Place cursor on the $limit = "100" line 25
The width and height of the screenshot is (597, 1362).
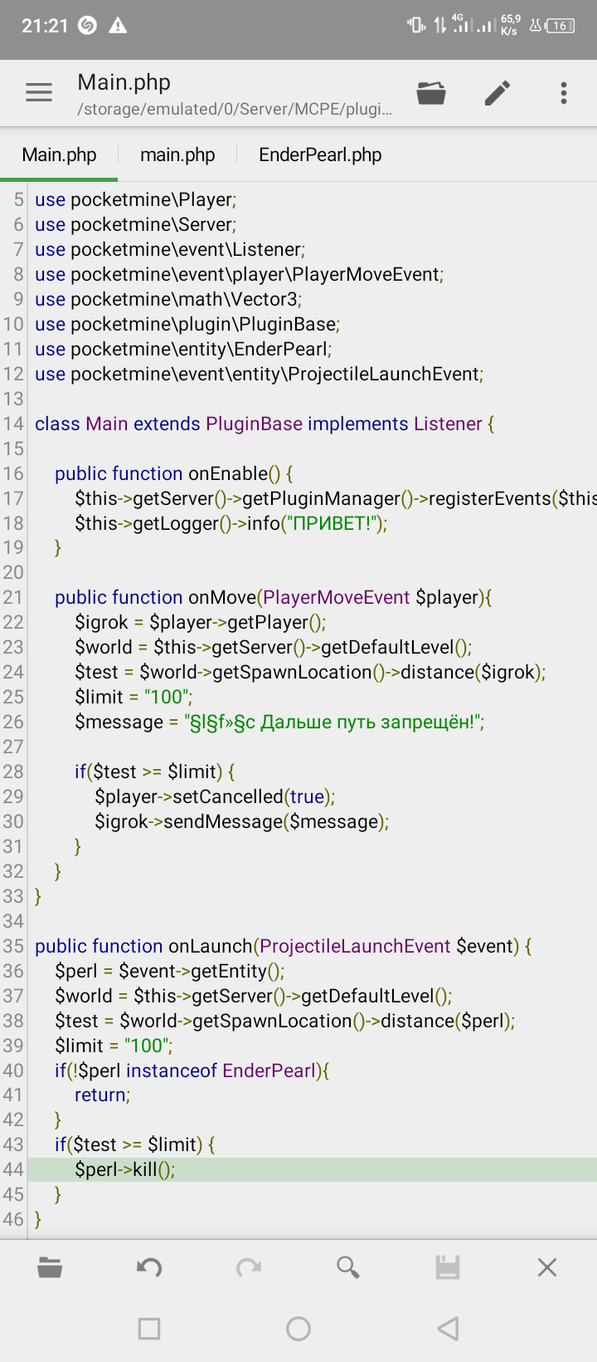click(x=133, y=698)
